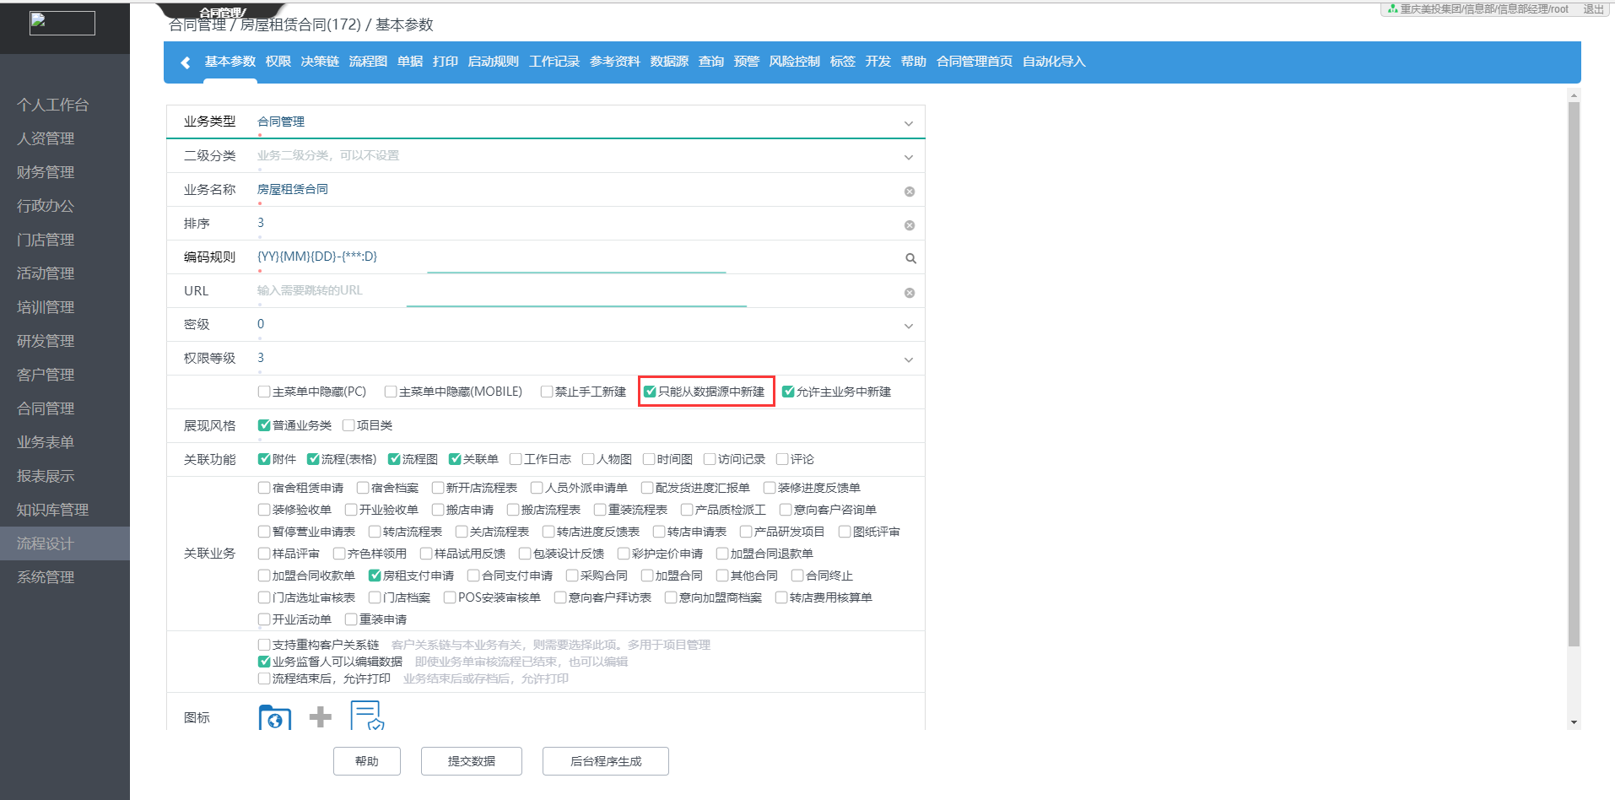The width and height of the screenshot is (1615, 800).
Task: Open the 权限等级 dropdown arrow
Action: 909,359
